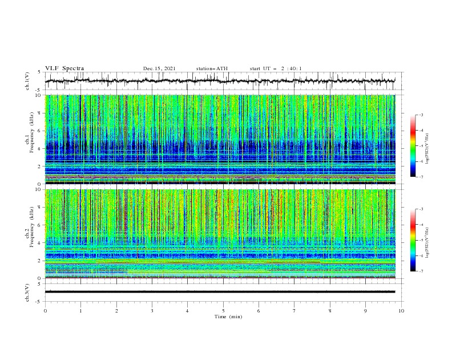This screenshot has height=349, width=452.
Task: Click the ch.2 colorbar 'log(PSD)(V²/Hz)' label
Action: point(427,242)
